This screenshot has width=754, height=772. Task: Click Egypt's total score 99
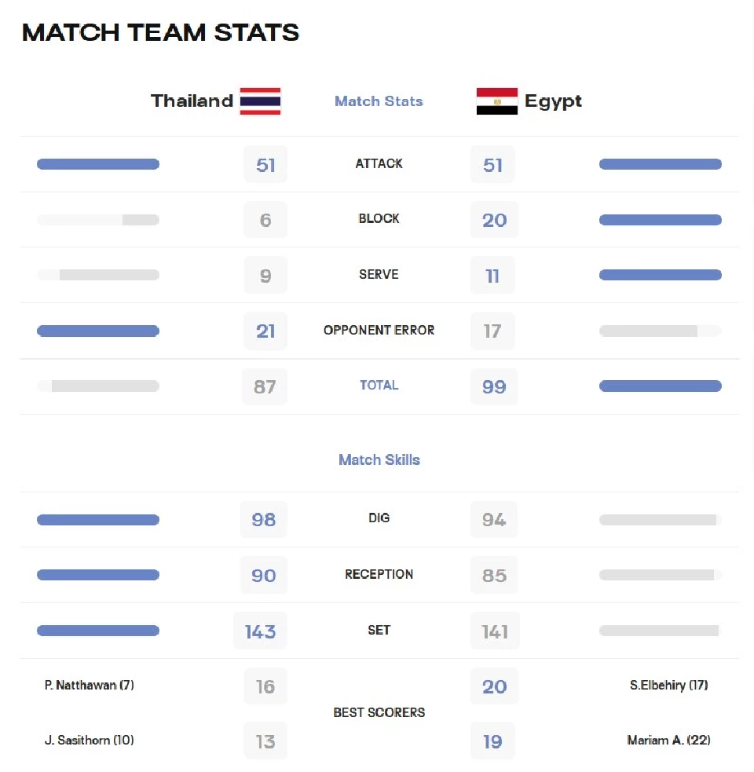click(494, 386)
